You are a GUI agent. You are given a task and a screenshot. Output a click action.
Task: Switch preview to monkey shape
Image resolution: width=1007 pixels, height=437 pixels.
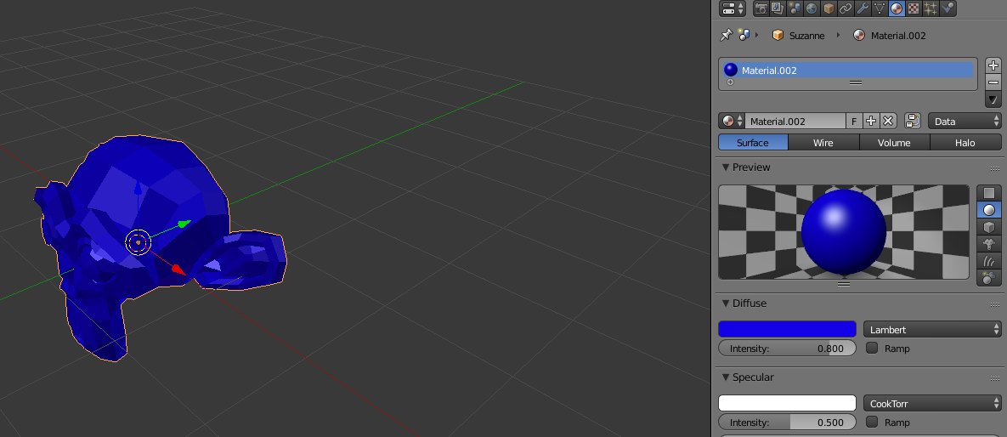[989, 243]
